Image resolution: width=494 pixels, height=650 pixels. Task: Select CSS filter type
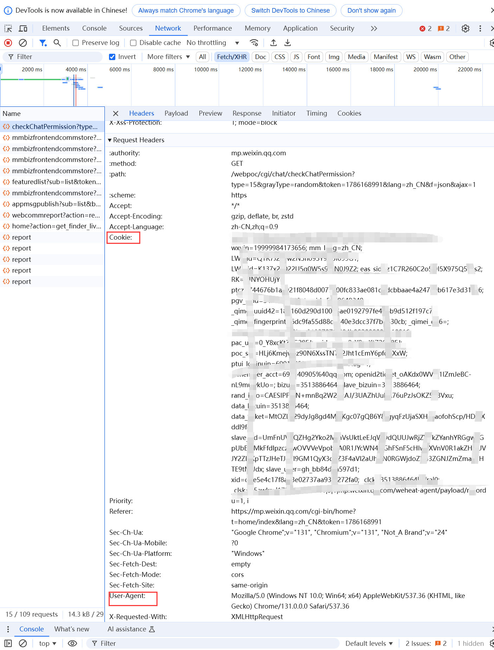click(280, 57)
